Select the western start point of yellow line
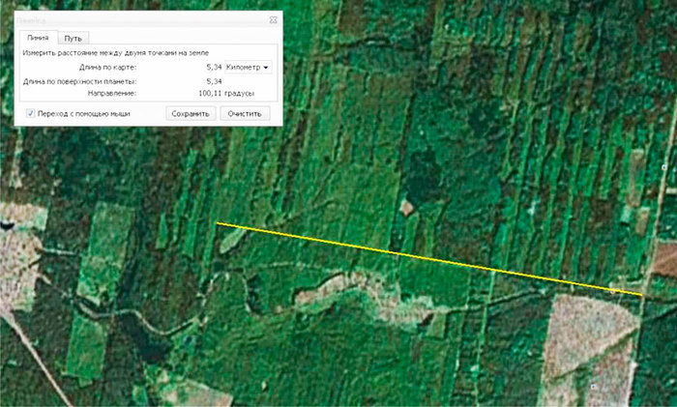Viewport: 677px width, 407px height. coord(217,223)
